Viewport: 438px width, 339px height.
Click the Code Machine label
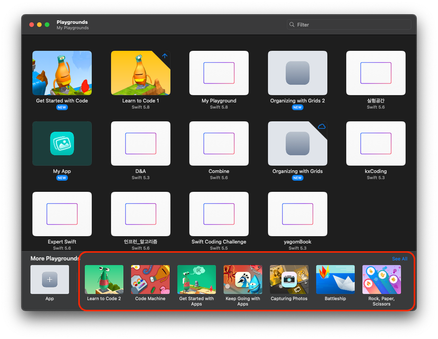(x=150, y=298)
